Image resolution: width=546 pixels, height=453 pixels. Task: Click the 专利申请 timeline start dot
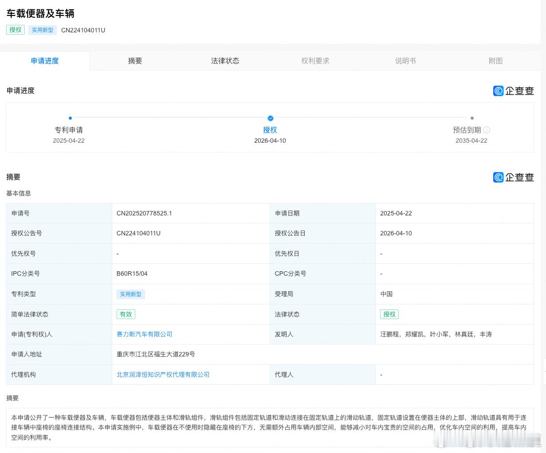tap(70, 118)
